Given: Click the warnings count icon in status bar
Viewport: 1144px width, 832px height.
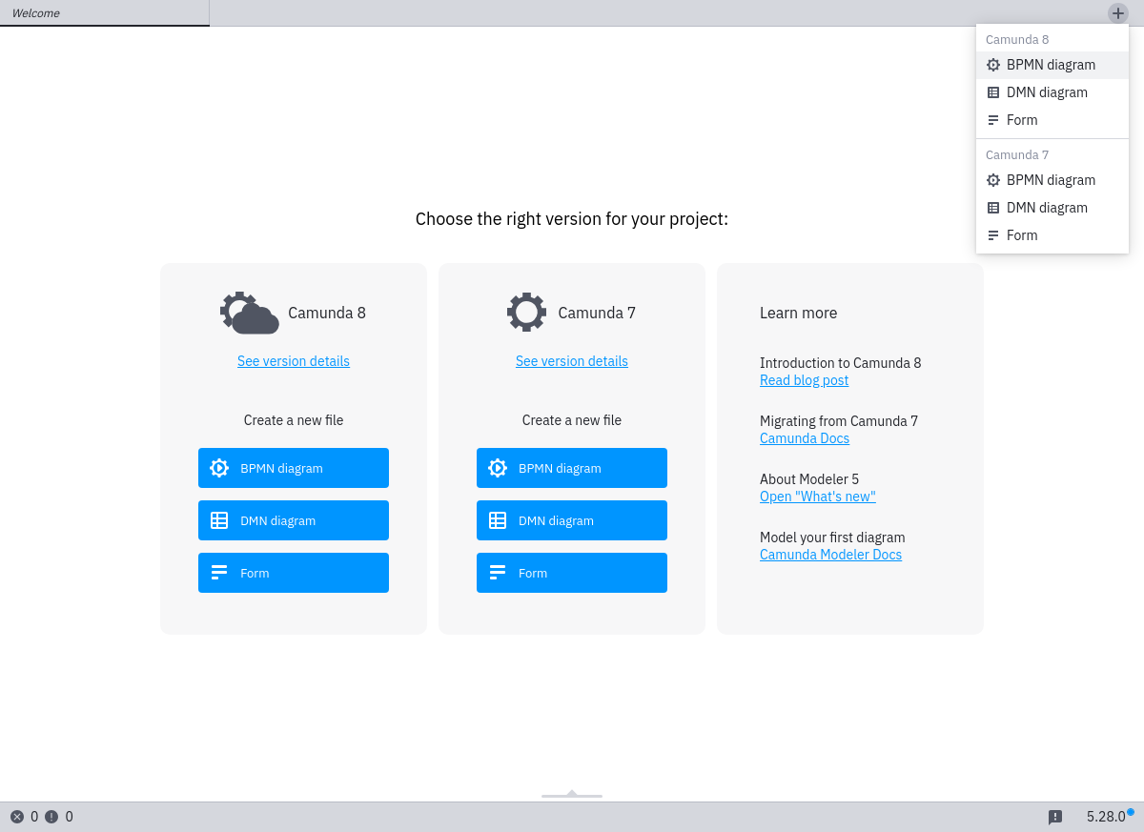Looking at the screenshot, I should coord(51,817).
